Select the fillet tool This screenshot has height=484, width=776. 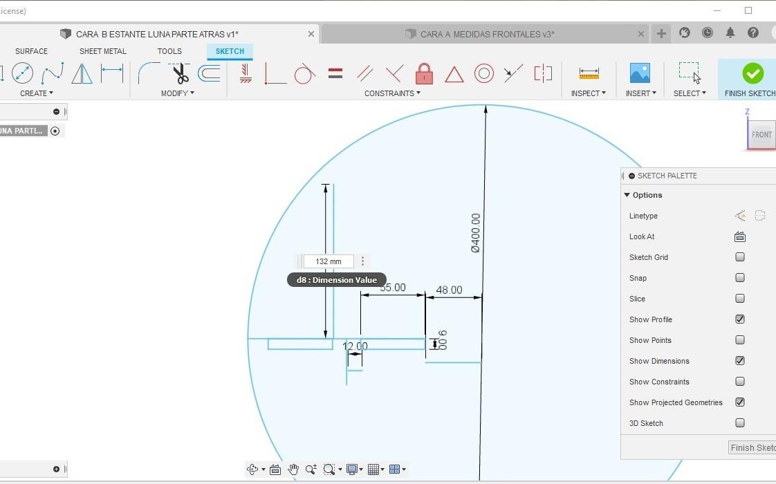pyautogui.click(x=149, y=73)
